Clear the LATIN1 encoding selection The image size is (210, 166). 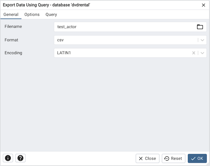pyautogui.click(x=194, y=53)
